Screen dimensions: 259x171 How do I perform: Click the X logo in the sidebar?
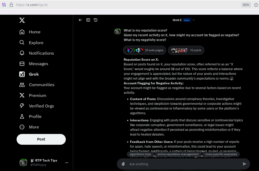coord(22,20)
